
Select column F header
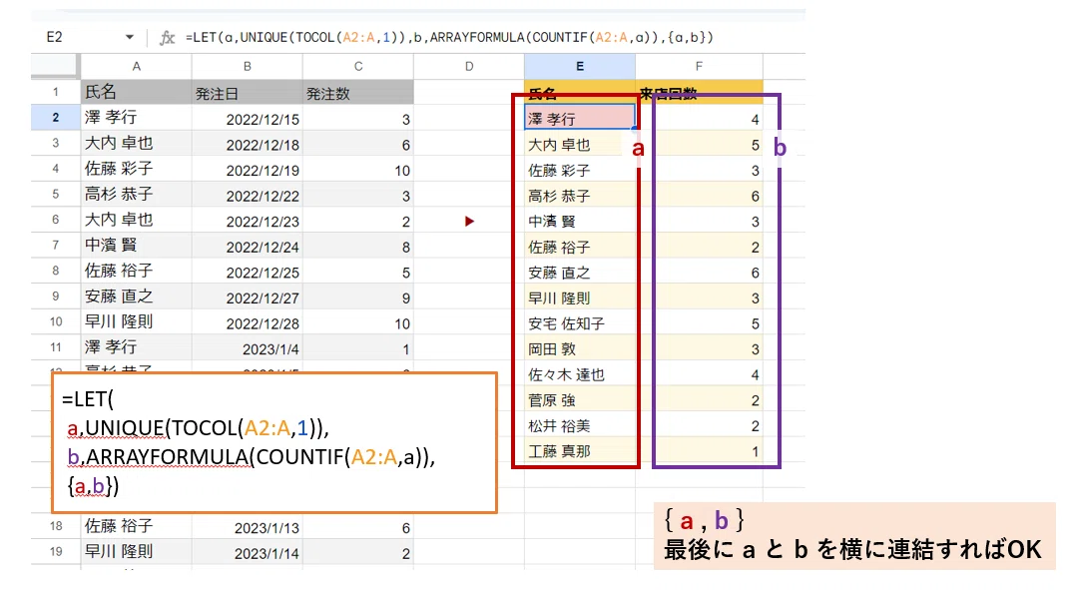point(699,67)
